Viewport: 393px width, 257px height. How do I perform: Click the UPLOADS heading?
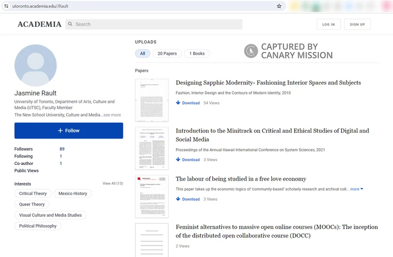tap(145, 42)
